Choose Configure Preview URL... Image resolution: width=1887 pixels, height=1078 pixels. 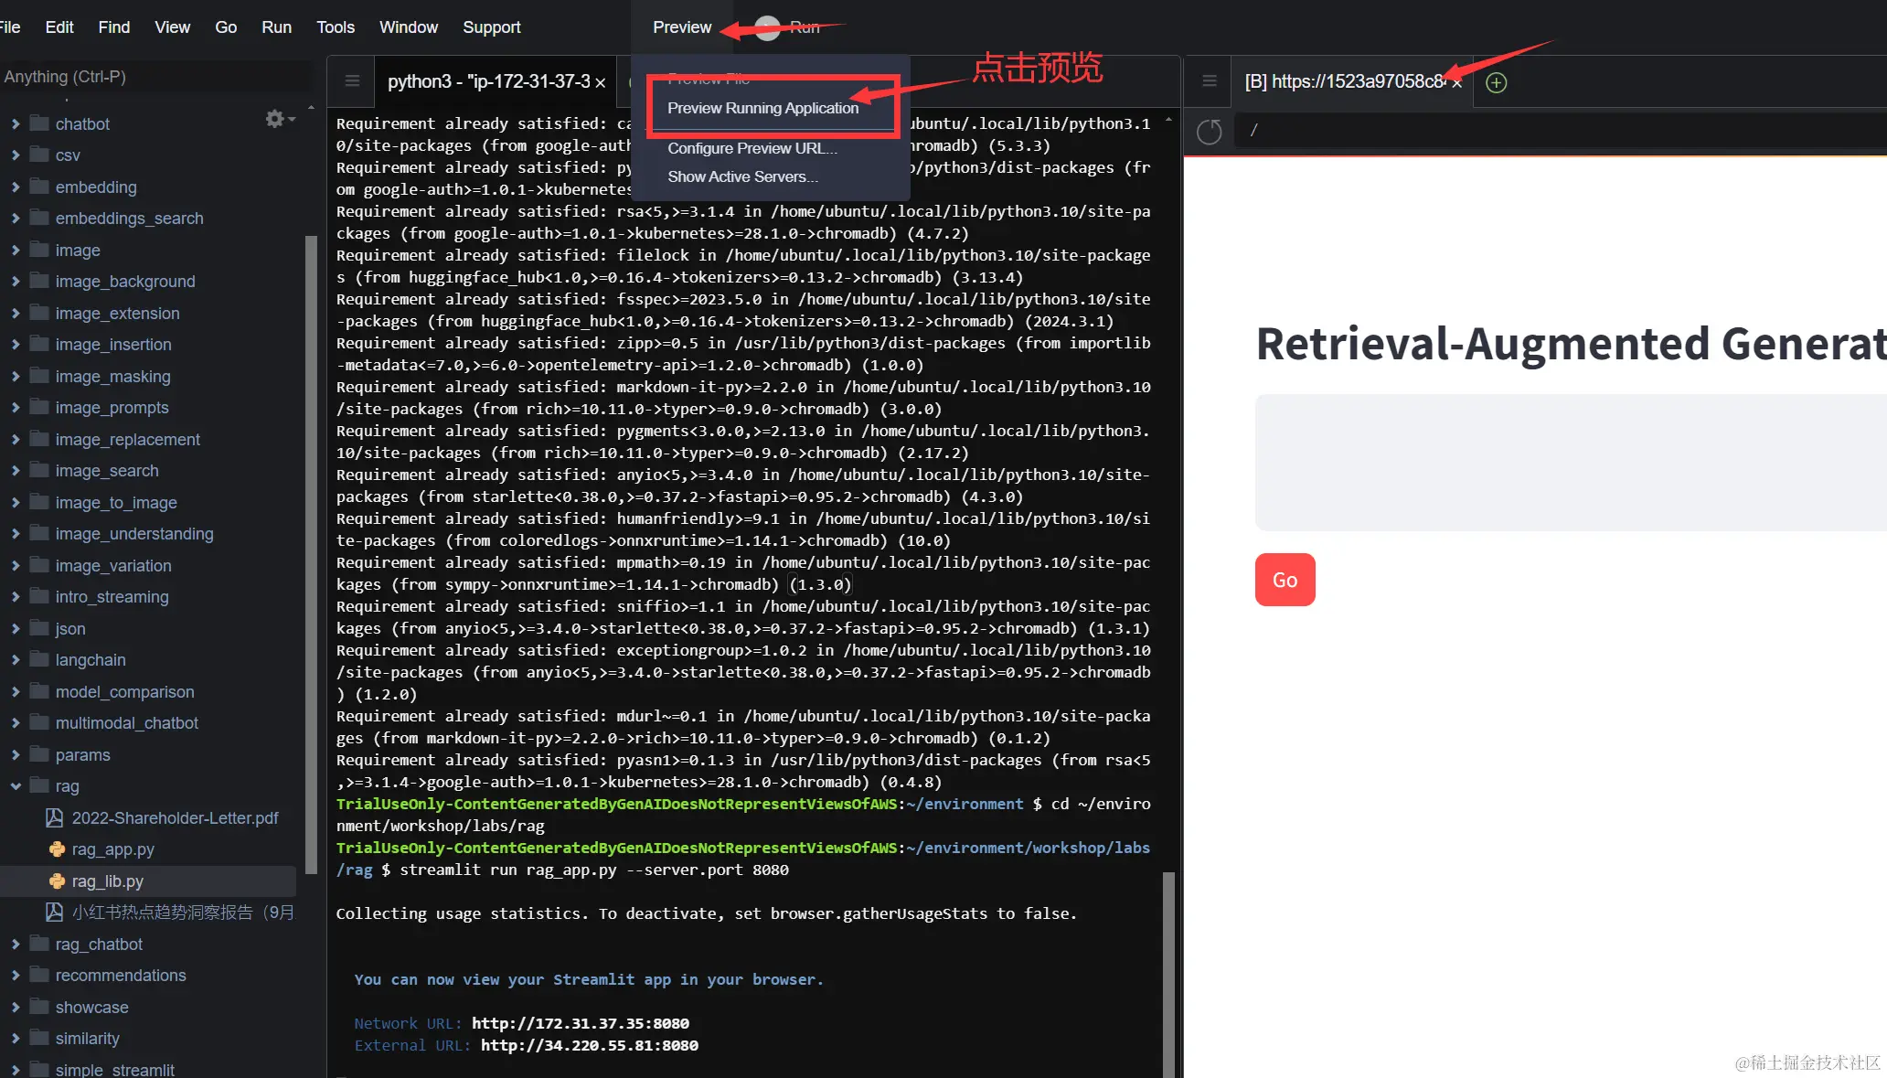752,148
